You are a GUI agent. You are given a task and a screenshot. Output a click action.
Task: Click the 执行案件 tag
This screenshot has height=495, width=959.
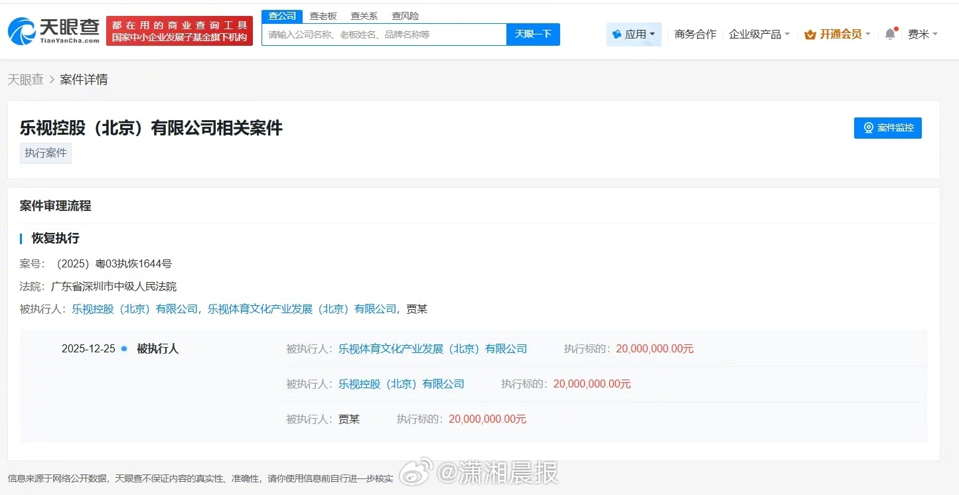46,153
